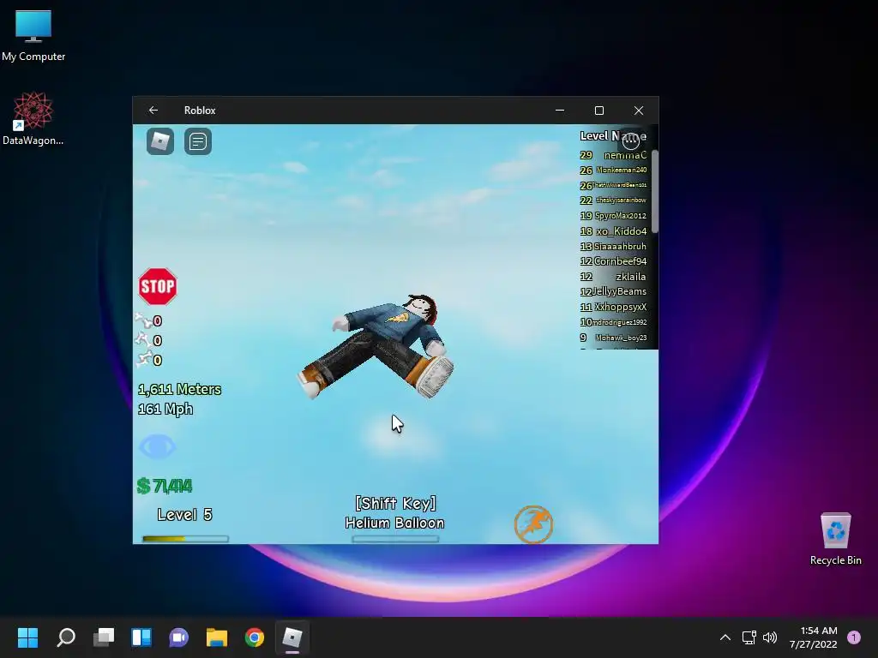Open the three-dots more options button

coord(631,141)
